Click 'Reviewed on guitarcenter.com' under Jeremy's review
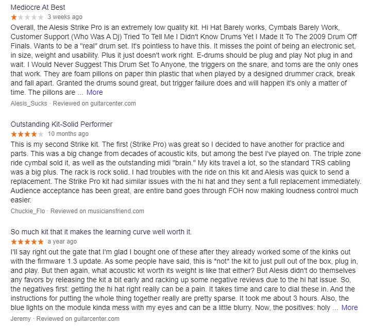 tap(78, 319)
